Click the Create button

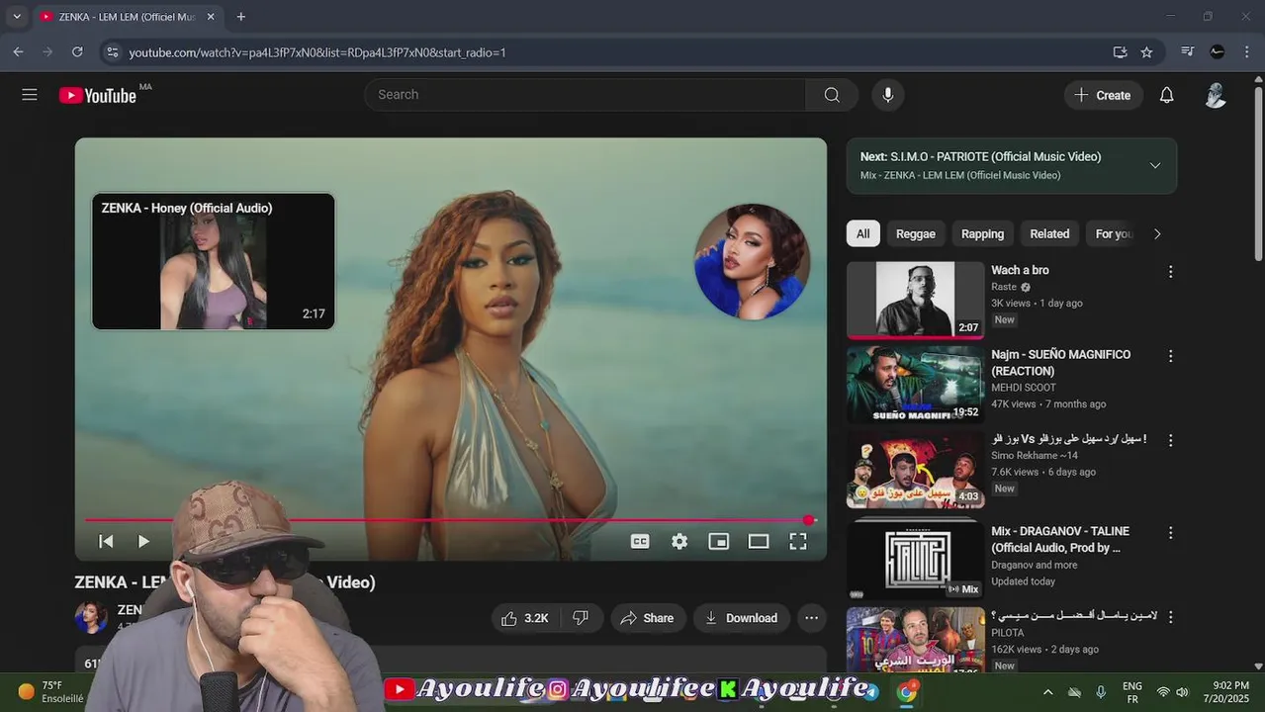pos(1103,95)
